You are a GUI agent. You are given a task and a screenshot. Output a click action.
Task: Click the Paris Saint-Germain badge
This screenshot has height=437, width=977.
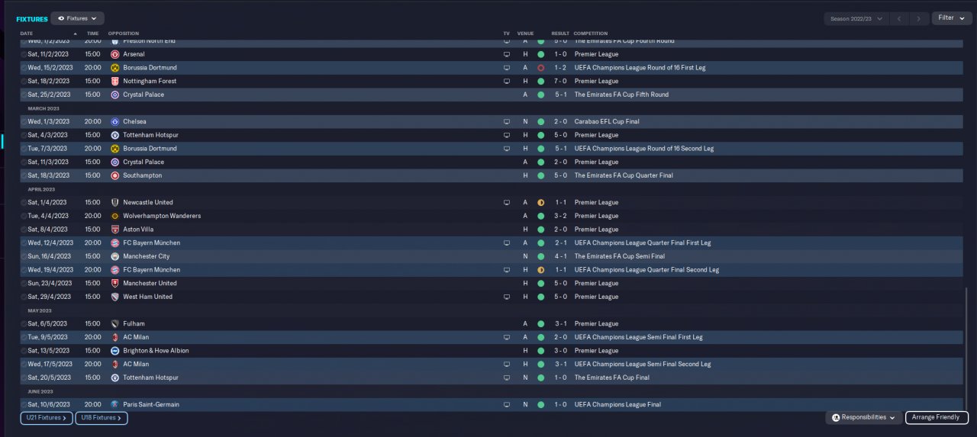(x=115, y=405)
